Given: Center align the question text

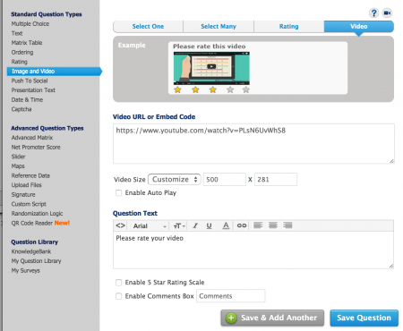Looking at the screenshot, I should [273, 225].
